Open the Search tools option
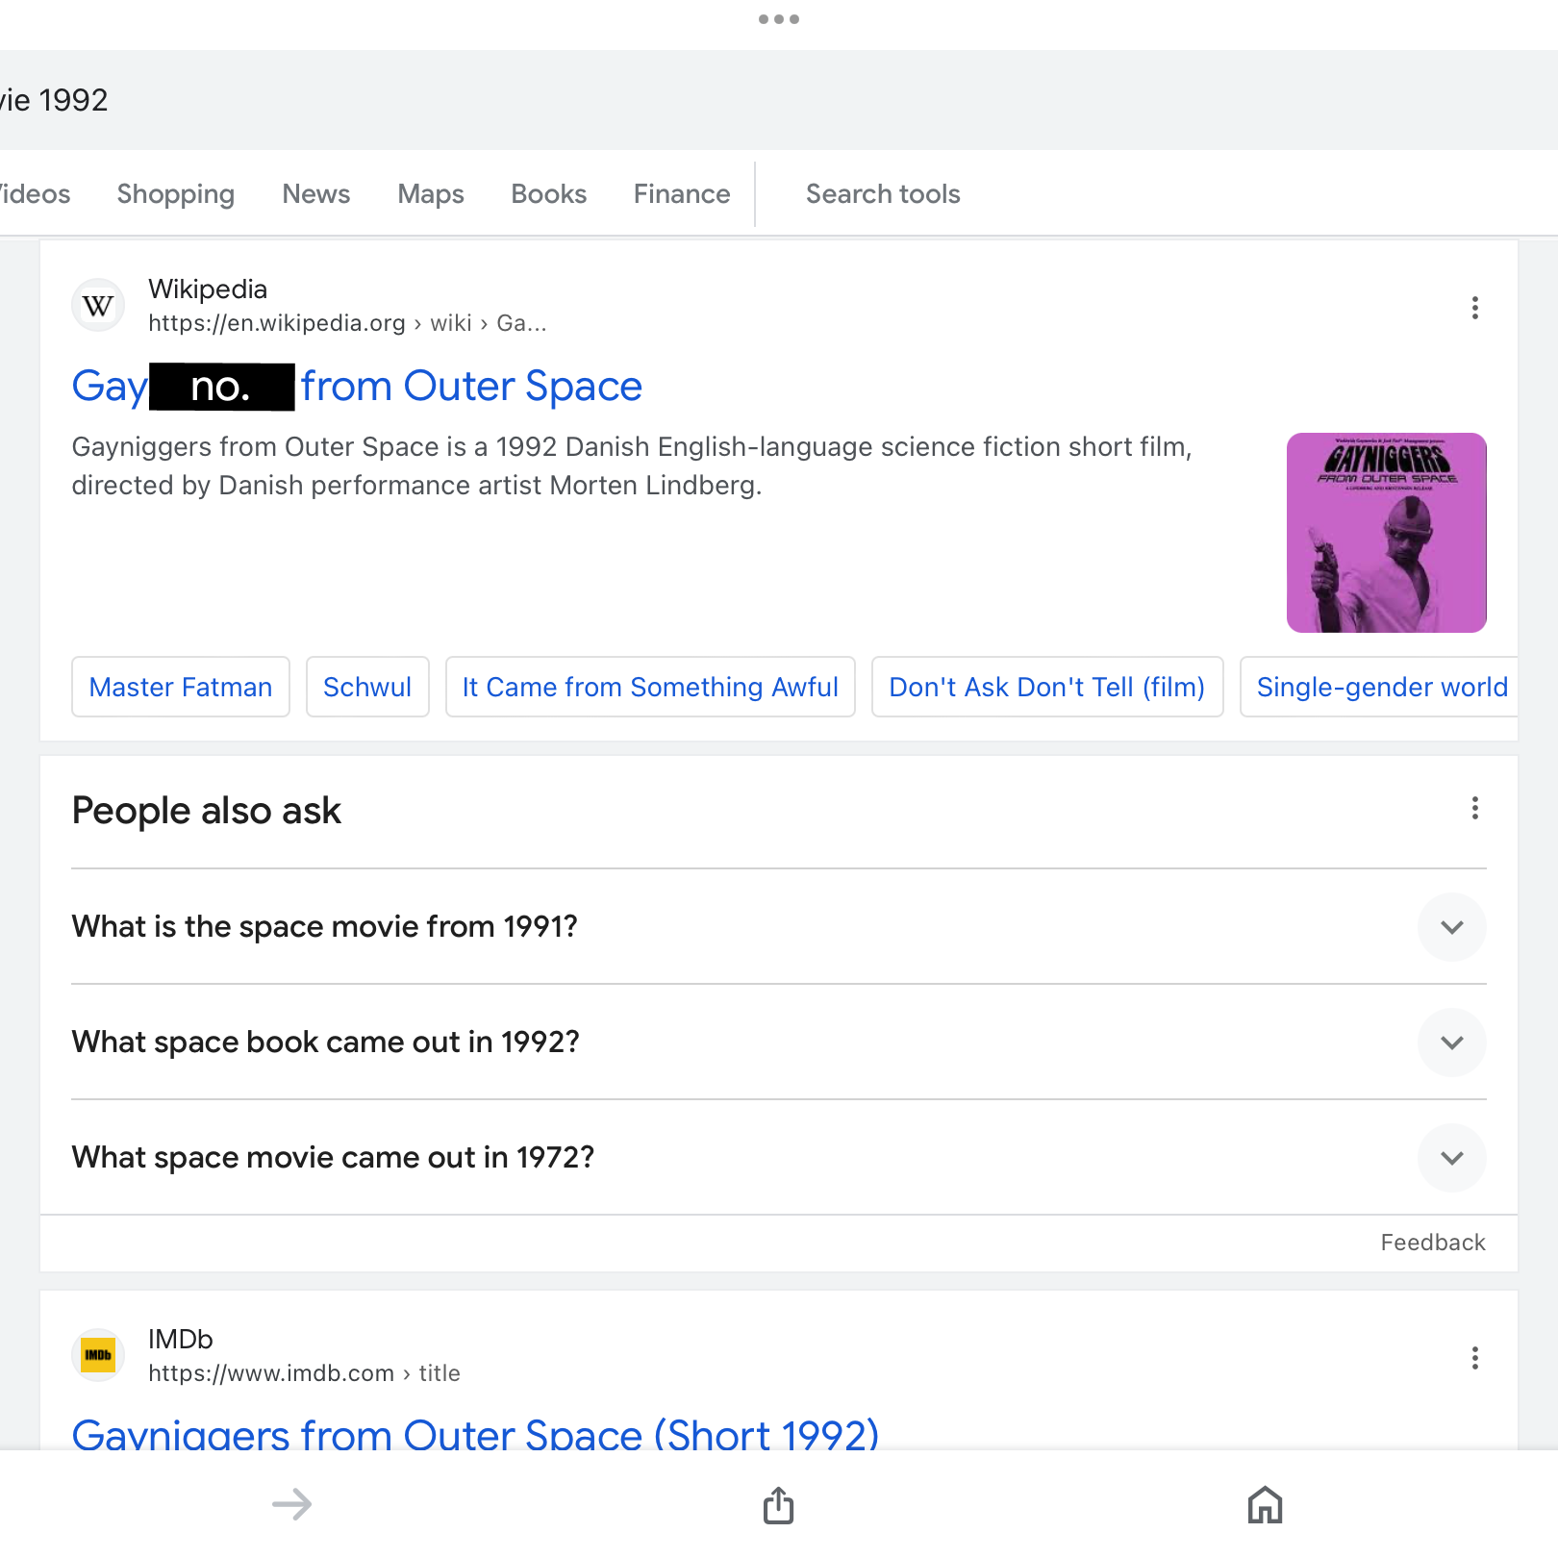Viewport: 1558px width, 1558px height. click(x=882, y=194)
